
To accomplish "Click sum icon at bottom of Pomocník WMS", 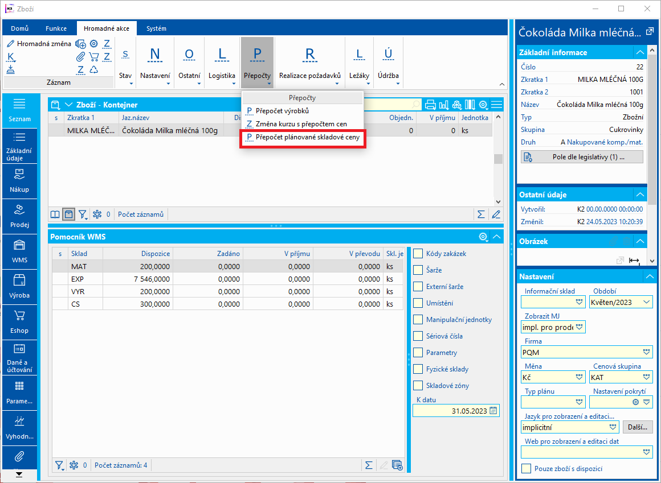I will pos(369,465).
